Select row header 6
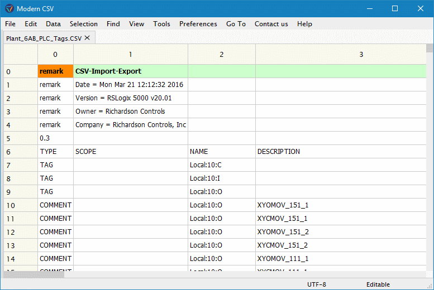The image size is (434, 290). (x=21, y=152)
